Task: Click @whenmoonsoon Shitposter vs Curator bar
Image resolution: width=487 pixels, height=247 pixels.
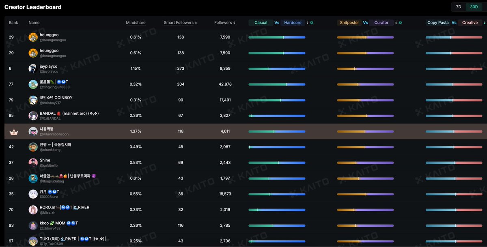Action: coord(365,131)
